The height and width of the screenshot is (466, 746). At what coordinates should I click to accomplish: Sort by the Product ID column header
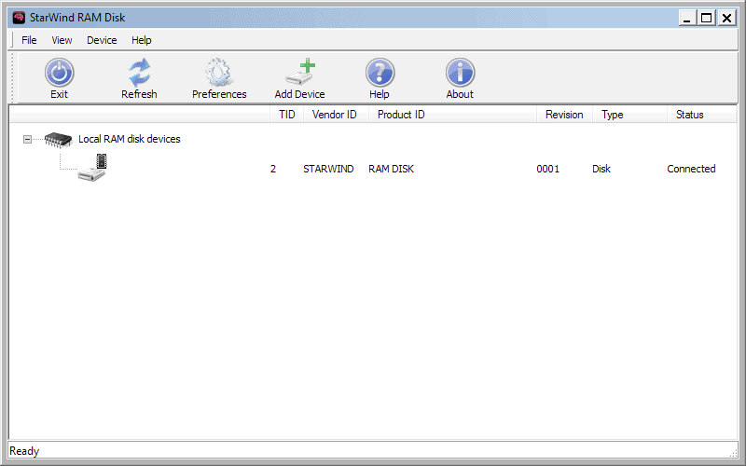click(452, 115)
